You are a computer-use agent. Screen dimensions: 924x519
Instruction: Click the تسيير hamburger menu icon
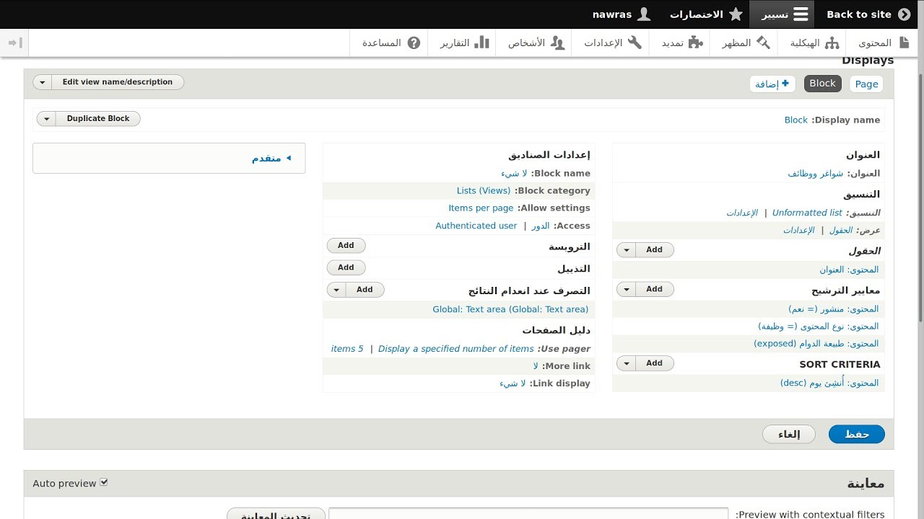[801, 14]
